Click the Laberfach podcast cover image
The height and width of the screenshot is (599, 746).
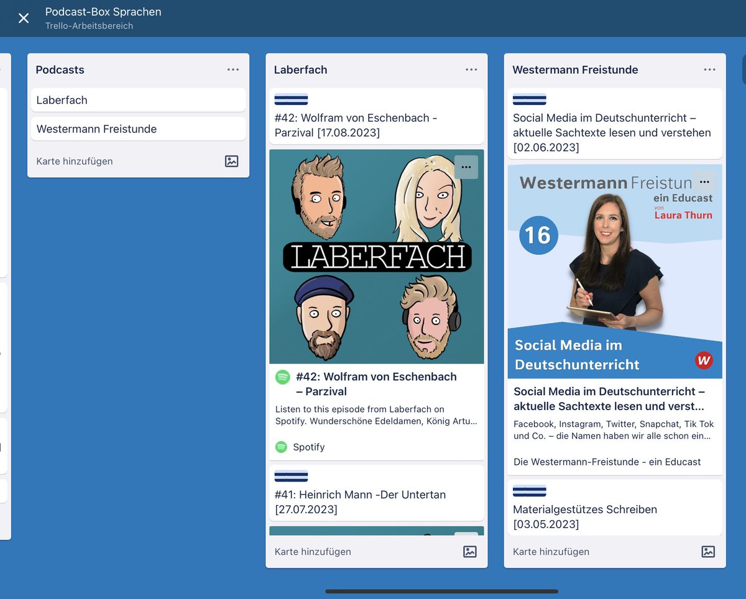coord(377,257)
